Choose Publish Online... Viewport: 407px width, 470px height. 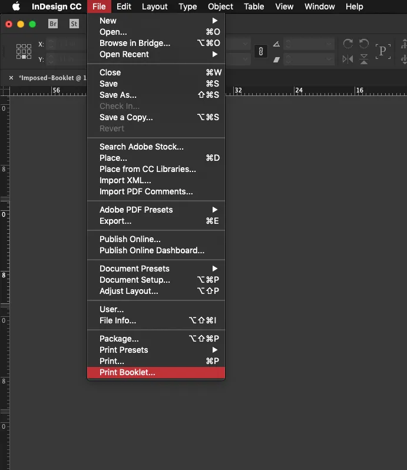[x=156, y=239]
